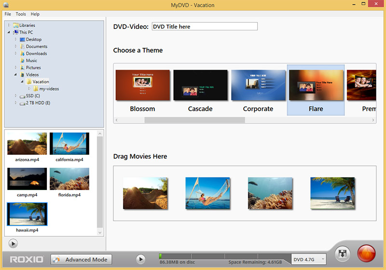This screenshot has height=270, width=386.
Task: Click theme scrollbar left arrow
Action: [x=117, y=120]
